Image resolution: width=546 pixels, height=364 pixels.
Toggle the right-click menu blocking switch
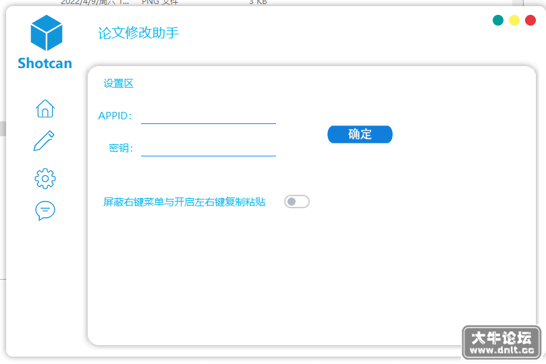coord(297,202)
